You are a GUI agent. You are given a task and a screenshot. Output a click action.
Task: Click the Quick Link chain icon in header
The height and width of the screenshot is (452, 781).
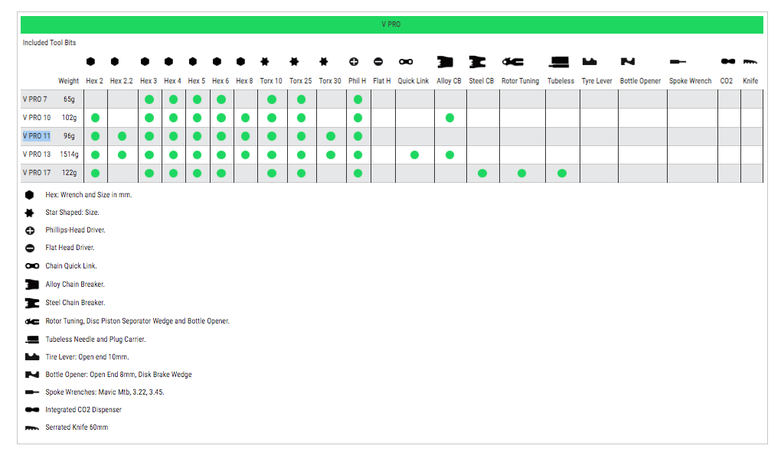point(406,61)
